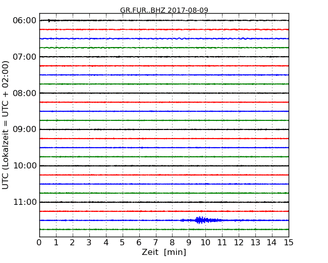This screenshot has width=328, height=263.
Task: Click the x-axis tick label 3
Action: [x=89, y=243]
